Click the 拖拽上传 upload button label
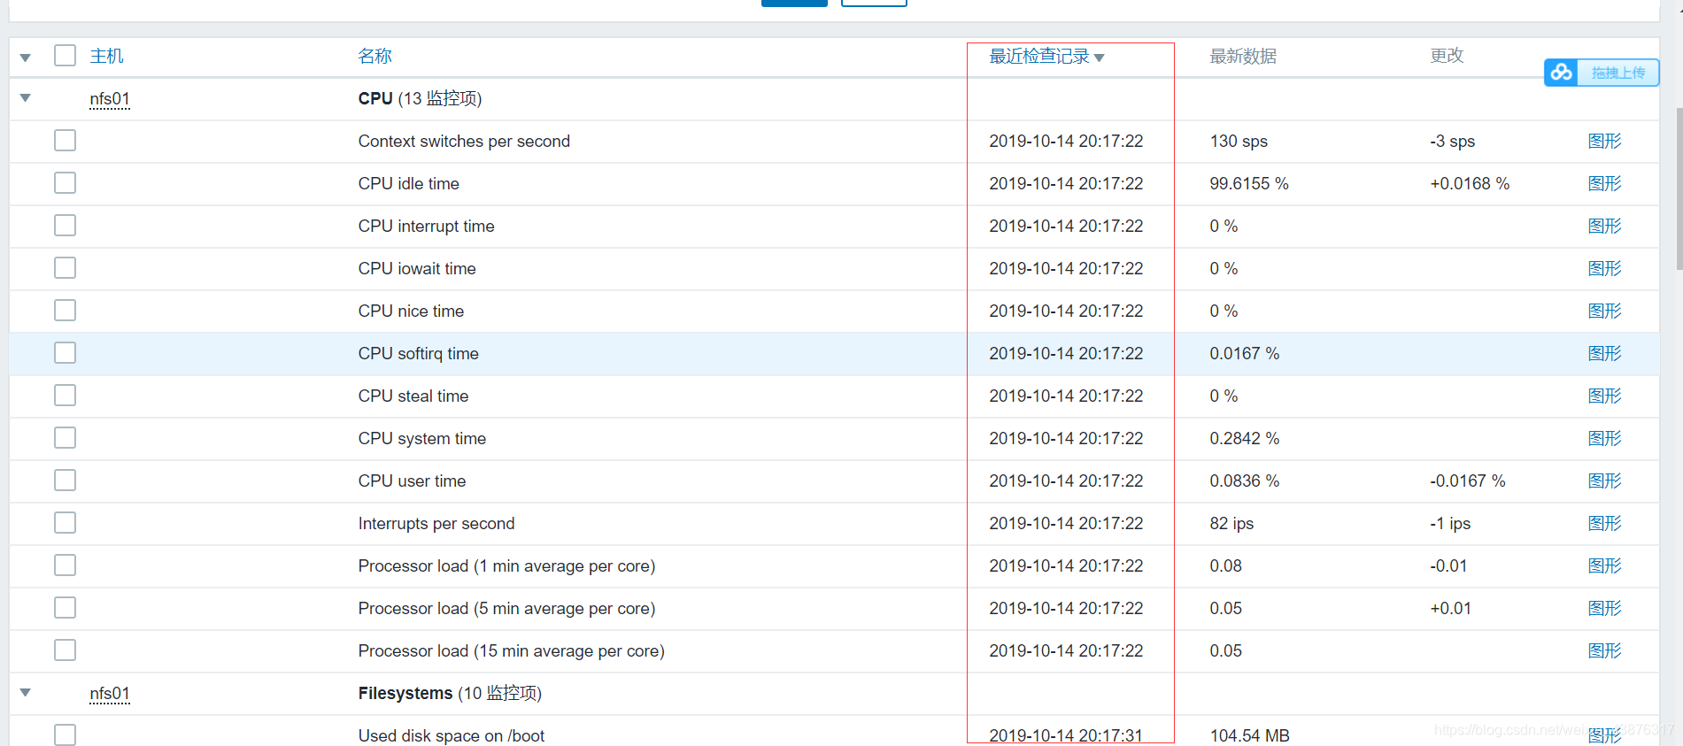This screenshot has width=1683, height=746. [1618, 73]
